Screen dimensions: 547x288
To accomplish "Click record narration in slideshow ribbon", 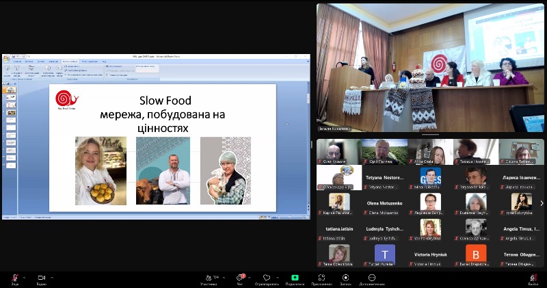I will [x=72, y=66].
